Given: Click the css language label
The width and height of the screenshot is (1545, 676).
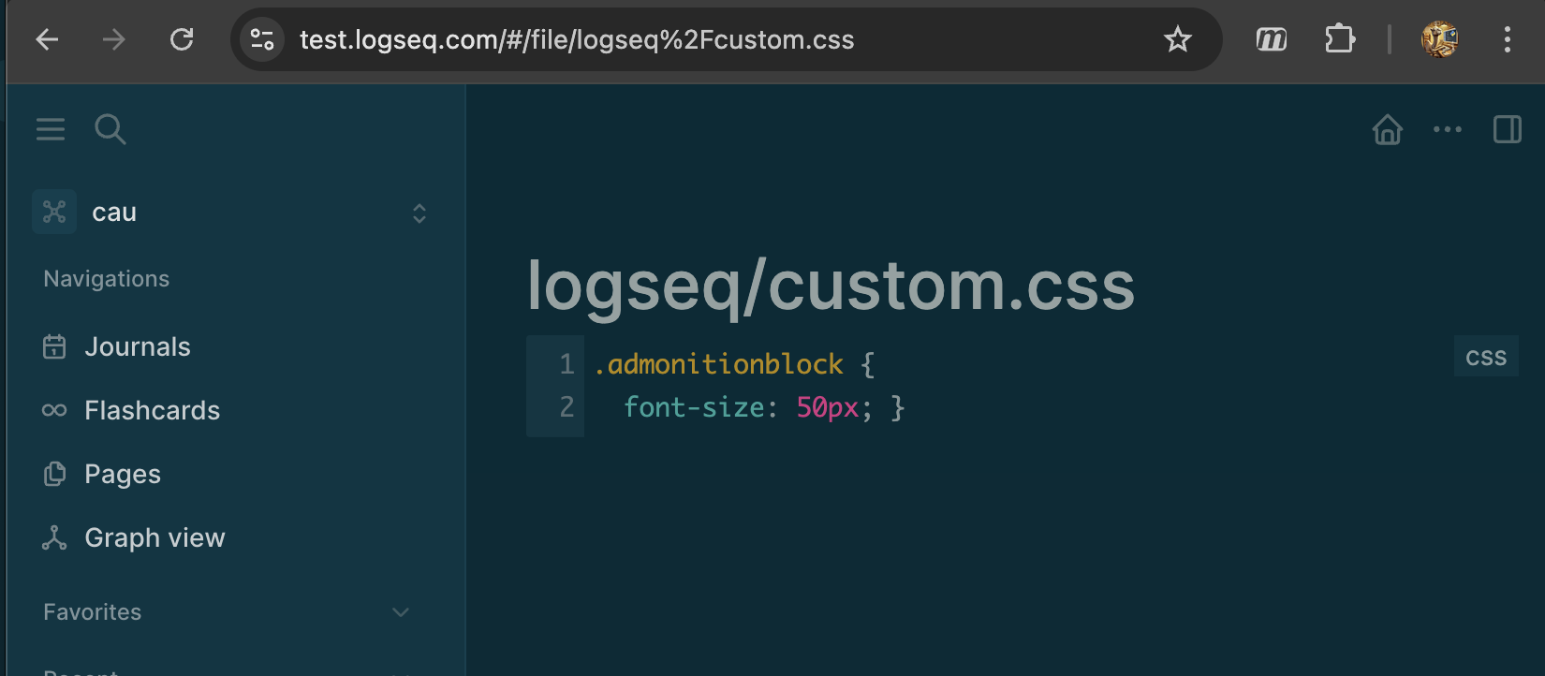Looking at the screenshot, I should [x=1485, y=357].
